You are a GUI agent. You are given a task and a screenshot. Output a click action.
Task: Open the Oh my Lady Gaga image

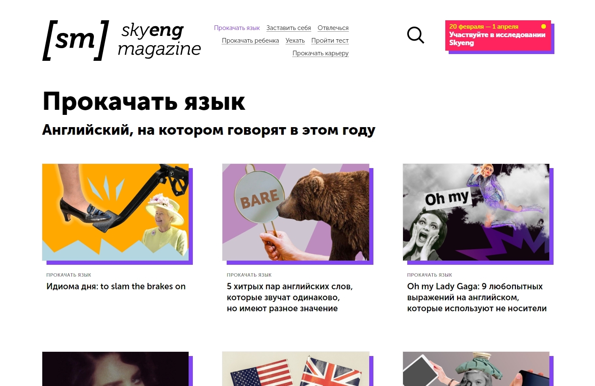[x=476, y=212]
